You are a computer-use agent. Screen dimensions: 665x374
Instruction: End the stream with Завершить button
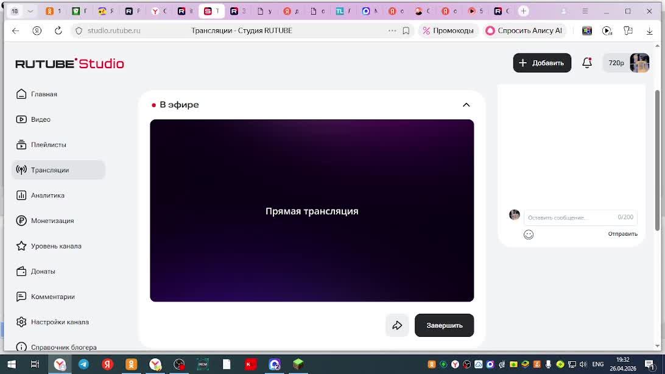(444, 325)
